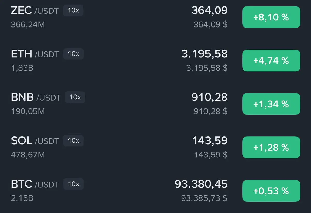
Task: Tap the +1,34 % change button
Action: (x=271, y=104)
